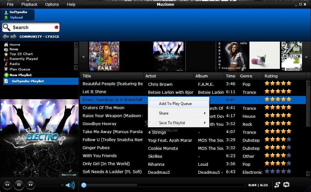Open the Share submenu
This screenshot has height=192, width=311.
coord(179,113)
